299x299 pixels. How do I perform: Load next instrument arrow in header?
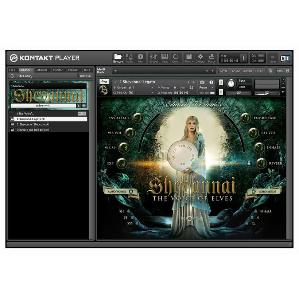194,82
